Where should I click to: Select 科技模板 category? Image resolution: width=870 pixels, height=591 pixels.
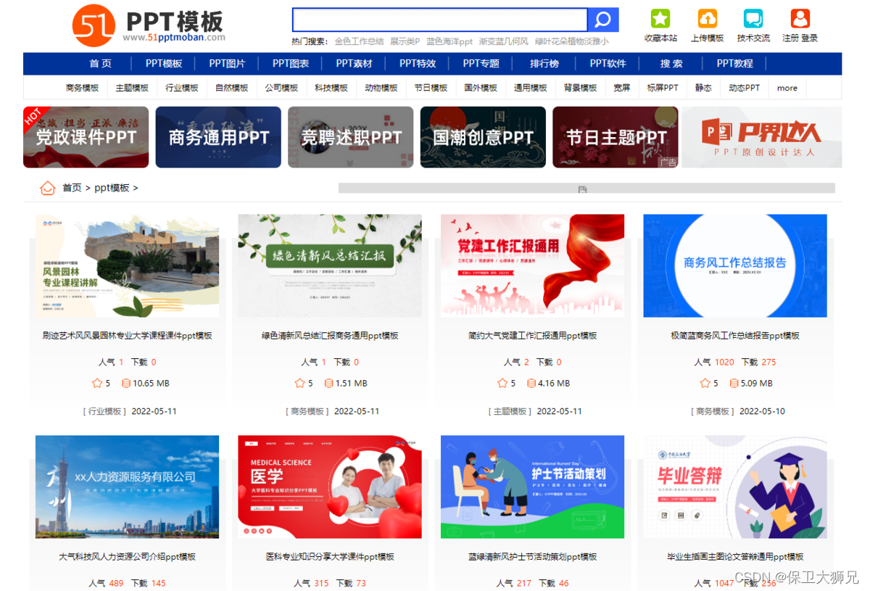click(331, 88)
